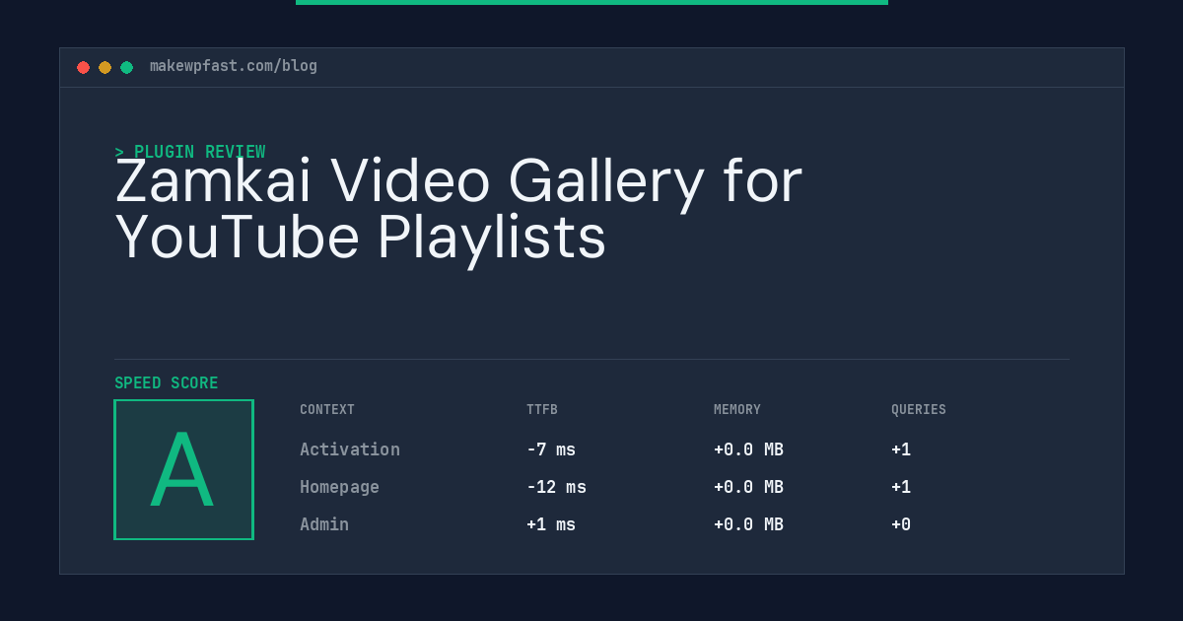Click the CONTEXT column header

pos(327,410)
